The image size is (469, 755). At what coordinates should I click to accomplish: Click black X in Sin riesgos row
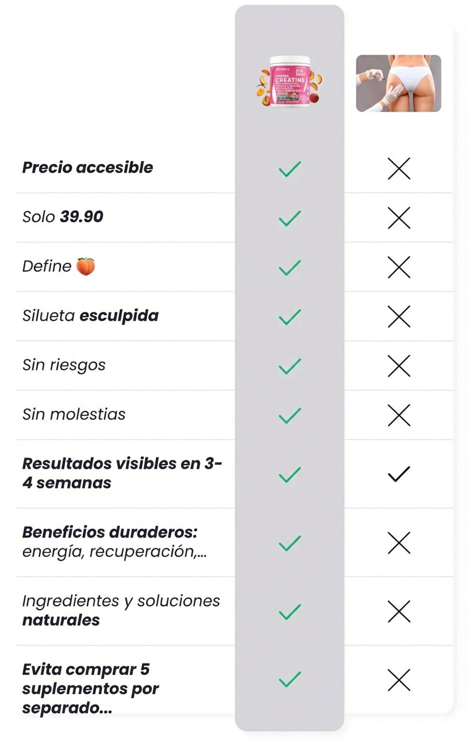[x=399, y=365]
